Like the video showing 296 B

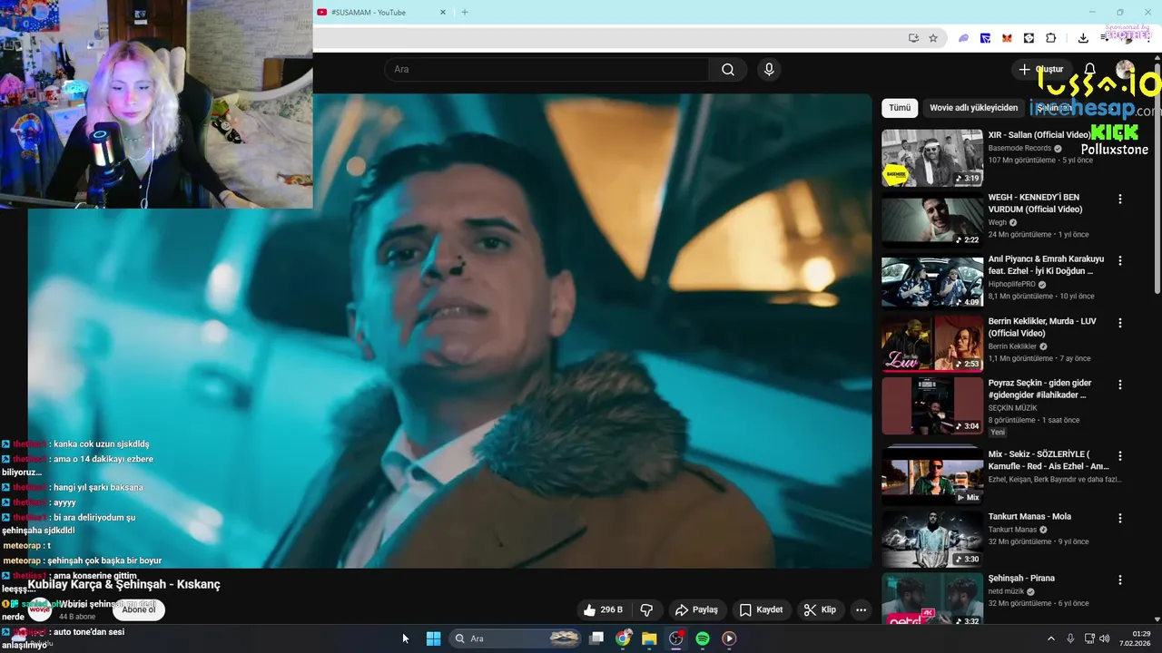[605, 609]
